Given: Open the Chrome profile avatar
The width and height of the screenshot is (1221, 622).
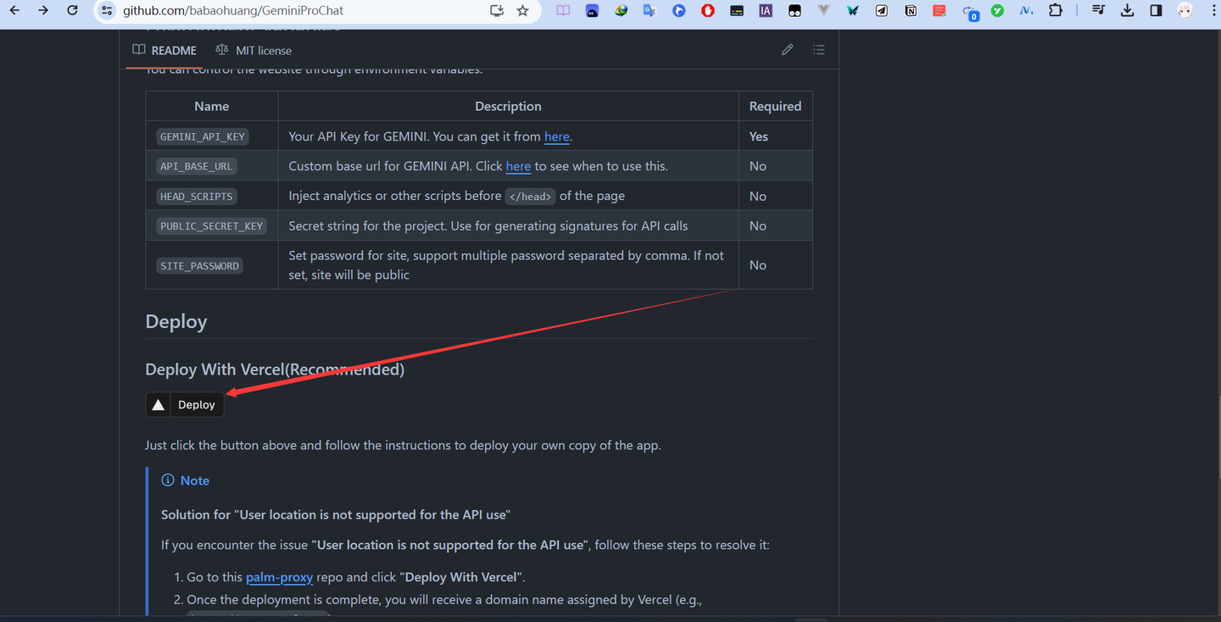Looking at the screenshot, I should click(1185, 11).
